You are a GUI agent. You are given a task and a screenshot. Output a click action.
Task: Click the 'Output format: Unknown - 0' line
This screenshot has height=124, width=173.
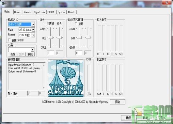tap(22, 71)
